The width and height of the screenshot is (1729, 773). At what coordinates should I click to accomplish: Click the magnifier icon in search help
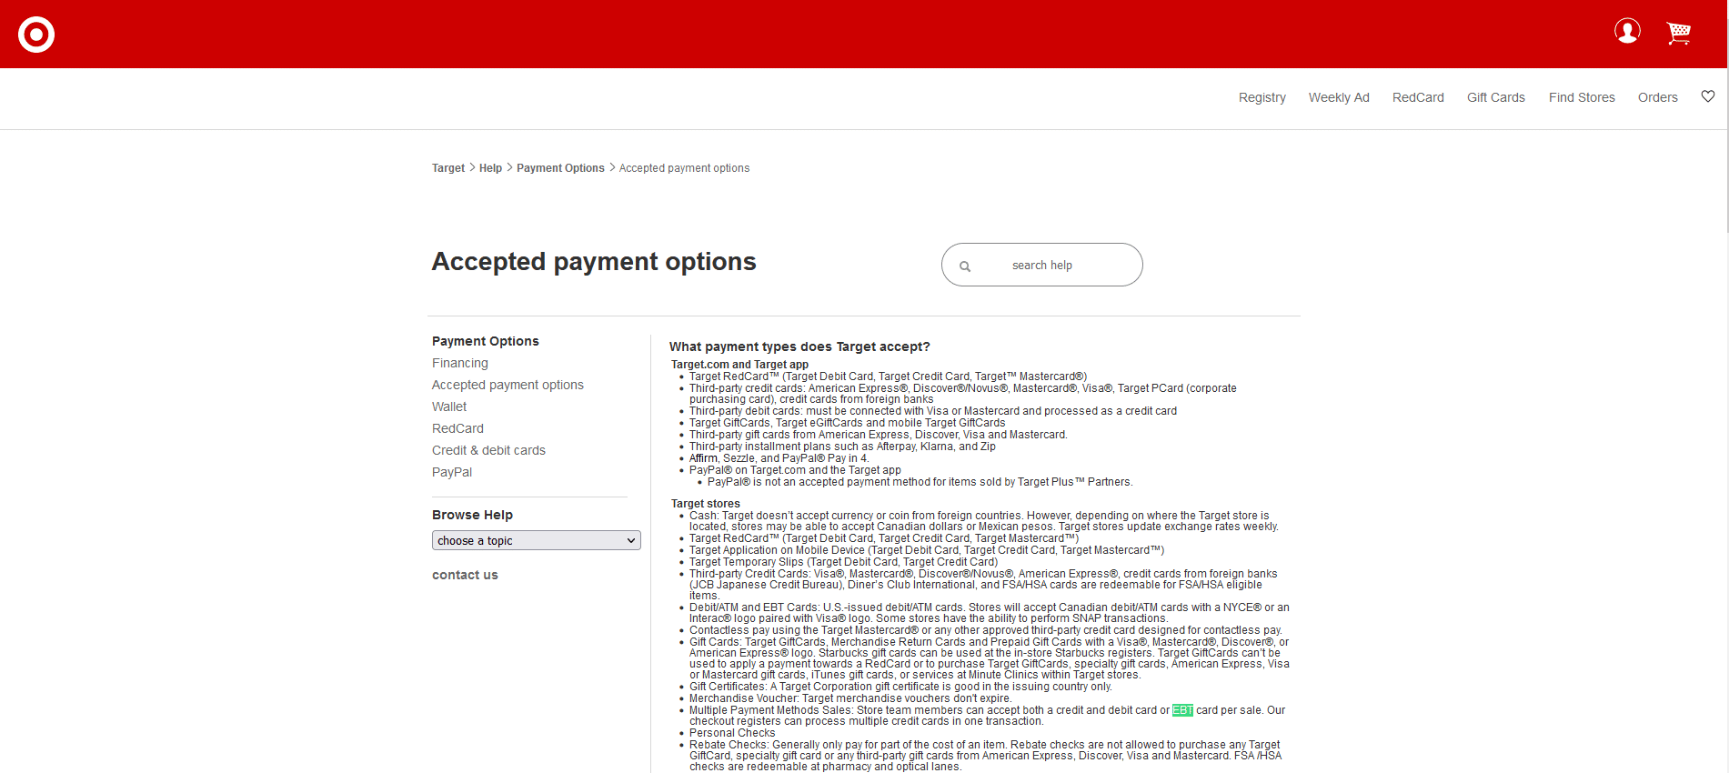965,266
